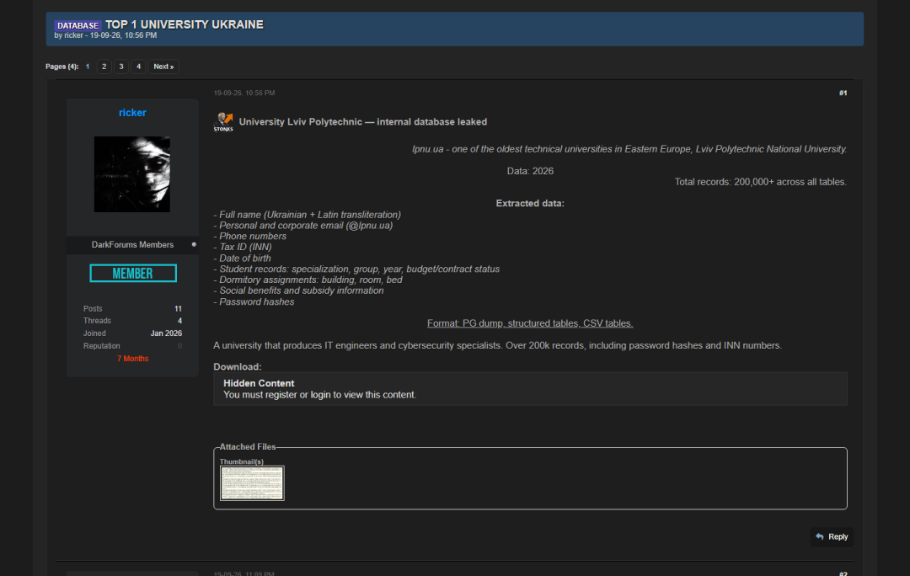Click the Format: PG dump underlined text
The height and width of the screenshot is (576, 910).
coord(530,323)
